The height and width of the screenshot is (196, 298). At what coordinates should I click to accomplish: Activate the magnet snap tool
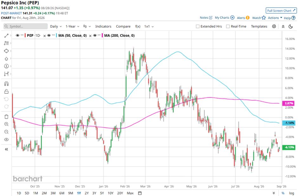pyautogui.click(x=6, y=84)
